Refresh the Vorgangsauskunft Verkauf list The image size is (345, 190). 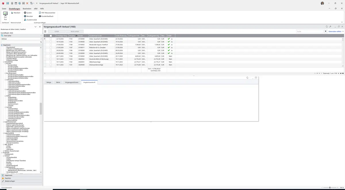pyautogui.click(x=327, y=26)
